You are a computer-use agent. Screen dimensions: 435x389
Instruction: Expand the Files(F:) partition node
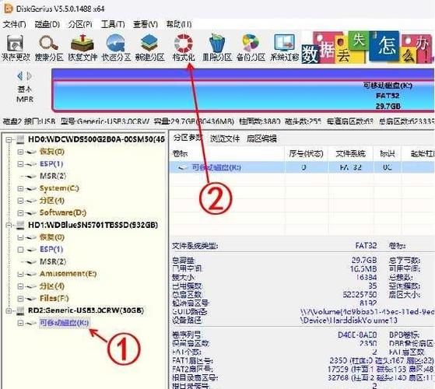(x=20, y=299)
